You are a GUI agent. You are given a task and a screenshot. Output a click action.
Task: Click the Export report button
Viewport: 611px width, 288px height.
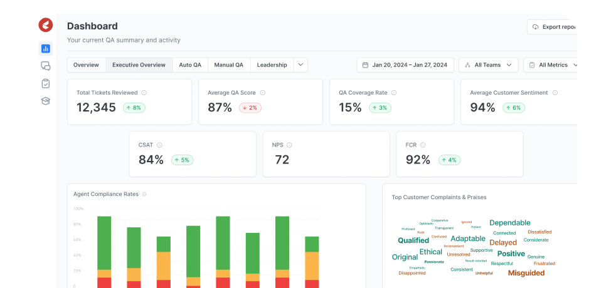(552, 27)
